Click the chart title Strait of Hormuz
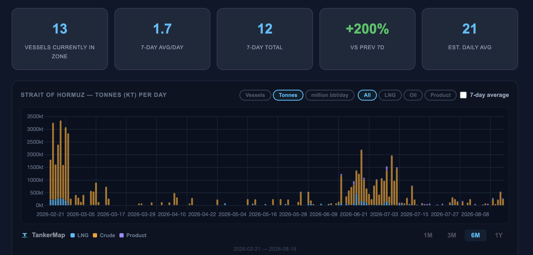This screenshot has width=533, height=255. click(94, 95)
